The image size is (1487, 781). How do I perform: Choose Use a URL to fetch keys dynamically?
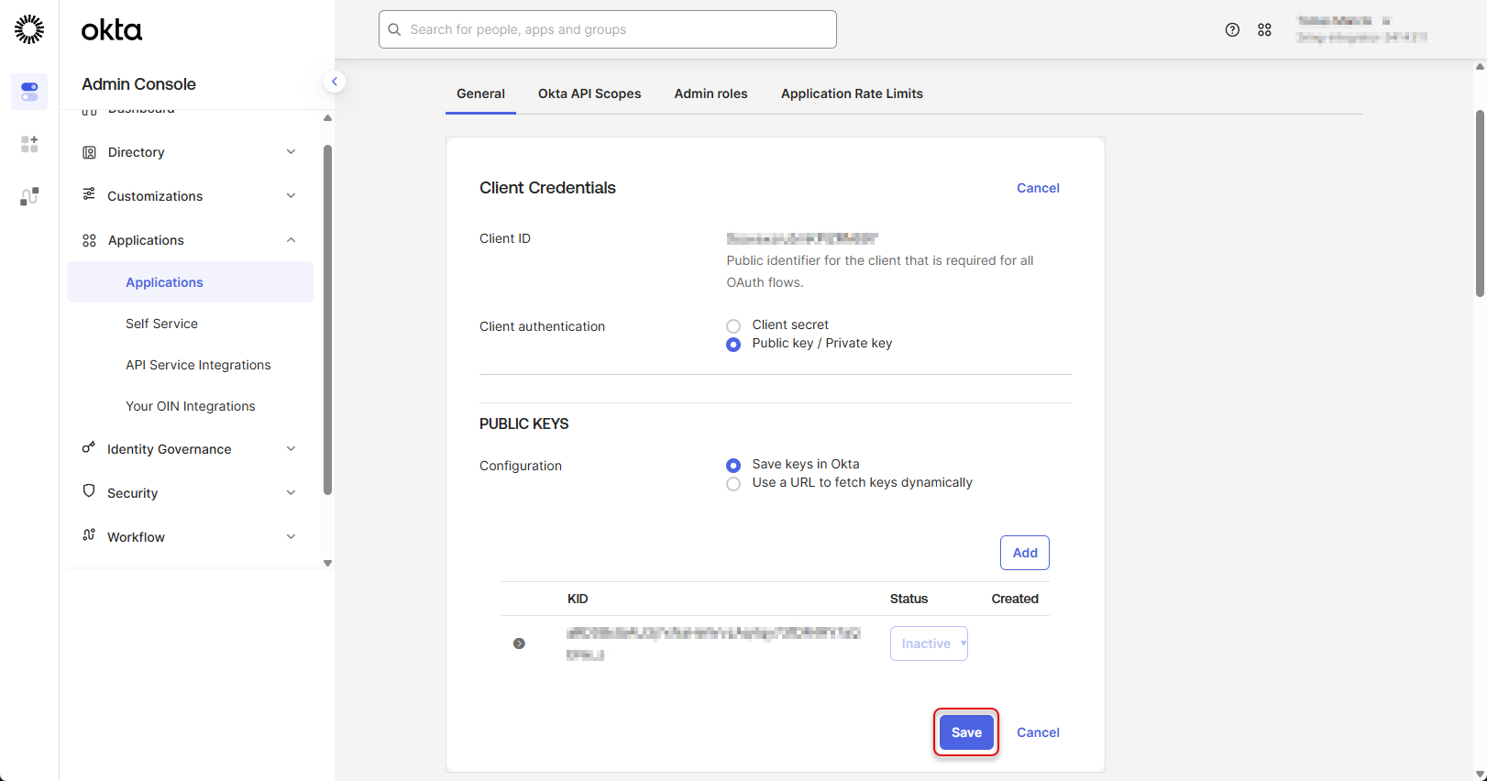pyautogui.click(x=733, y=484)
